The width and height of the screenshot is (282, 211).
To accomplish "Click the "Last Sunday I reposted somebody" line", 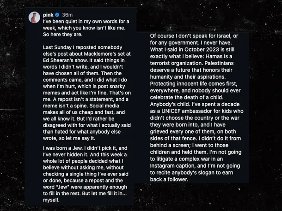I will 83,47.
